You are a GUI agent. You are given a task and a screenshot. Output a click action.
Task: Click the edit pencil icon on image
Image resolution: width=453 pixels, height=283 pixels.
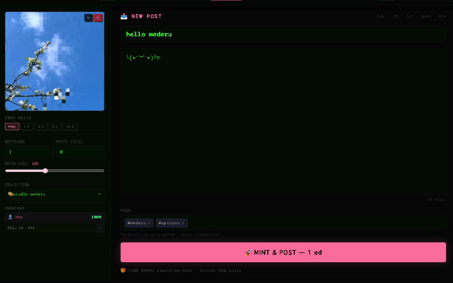click(x=88, y=18)
